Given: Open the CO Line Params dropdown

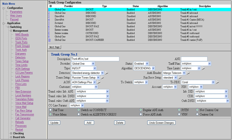Looking at the screenshot, I should click(x=77, y=105).
